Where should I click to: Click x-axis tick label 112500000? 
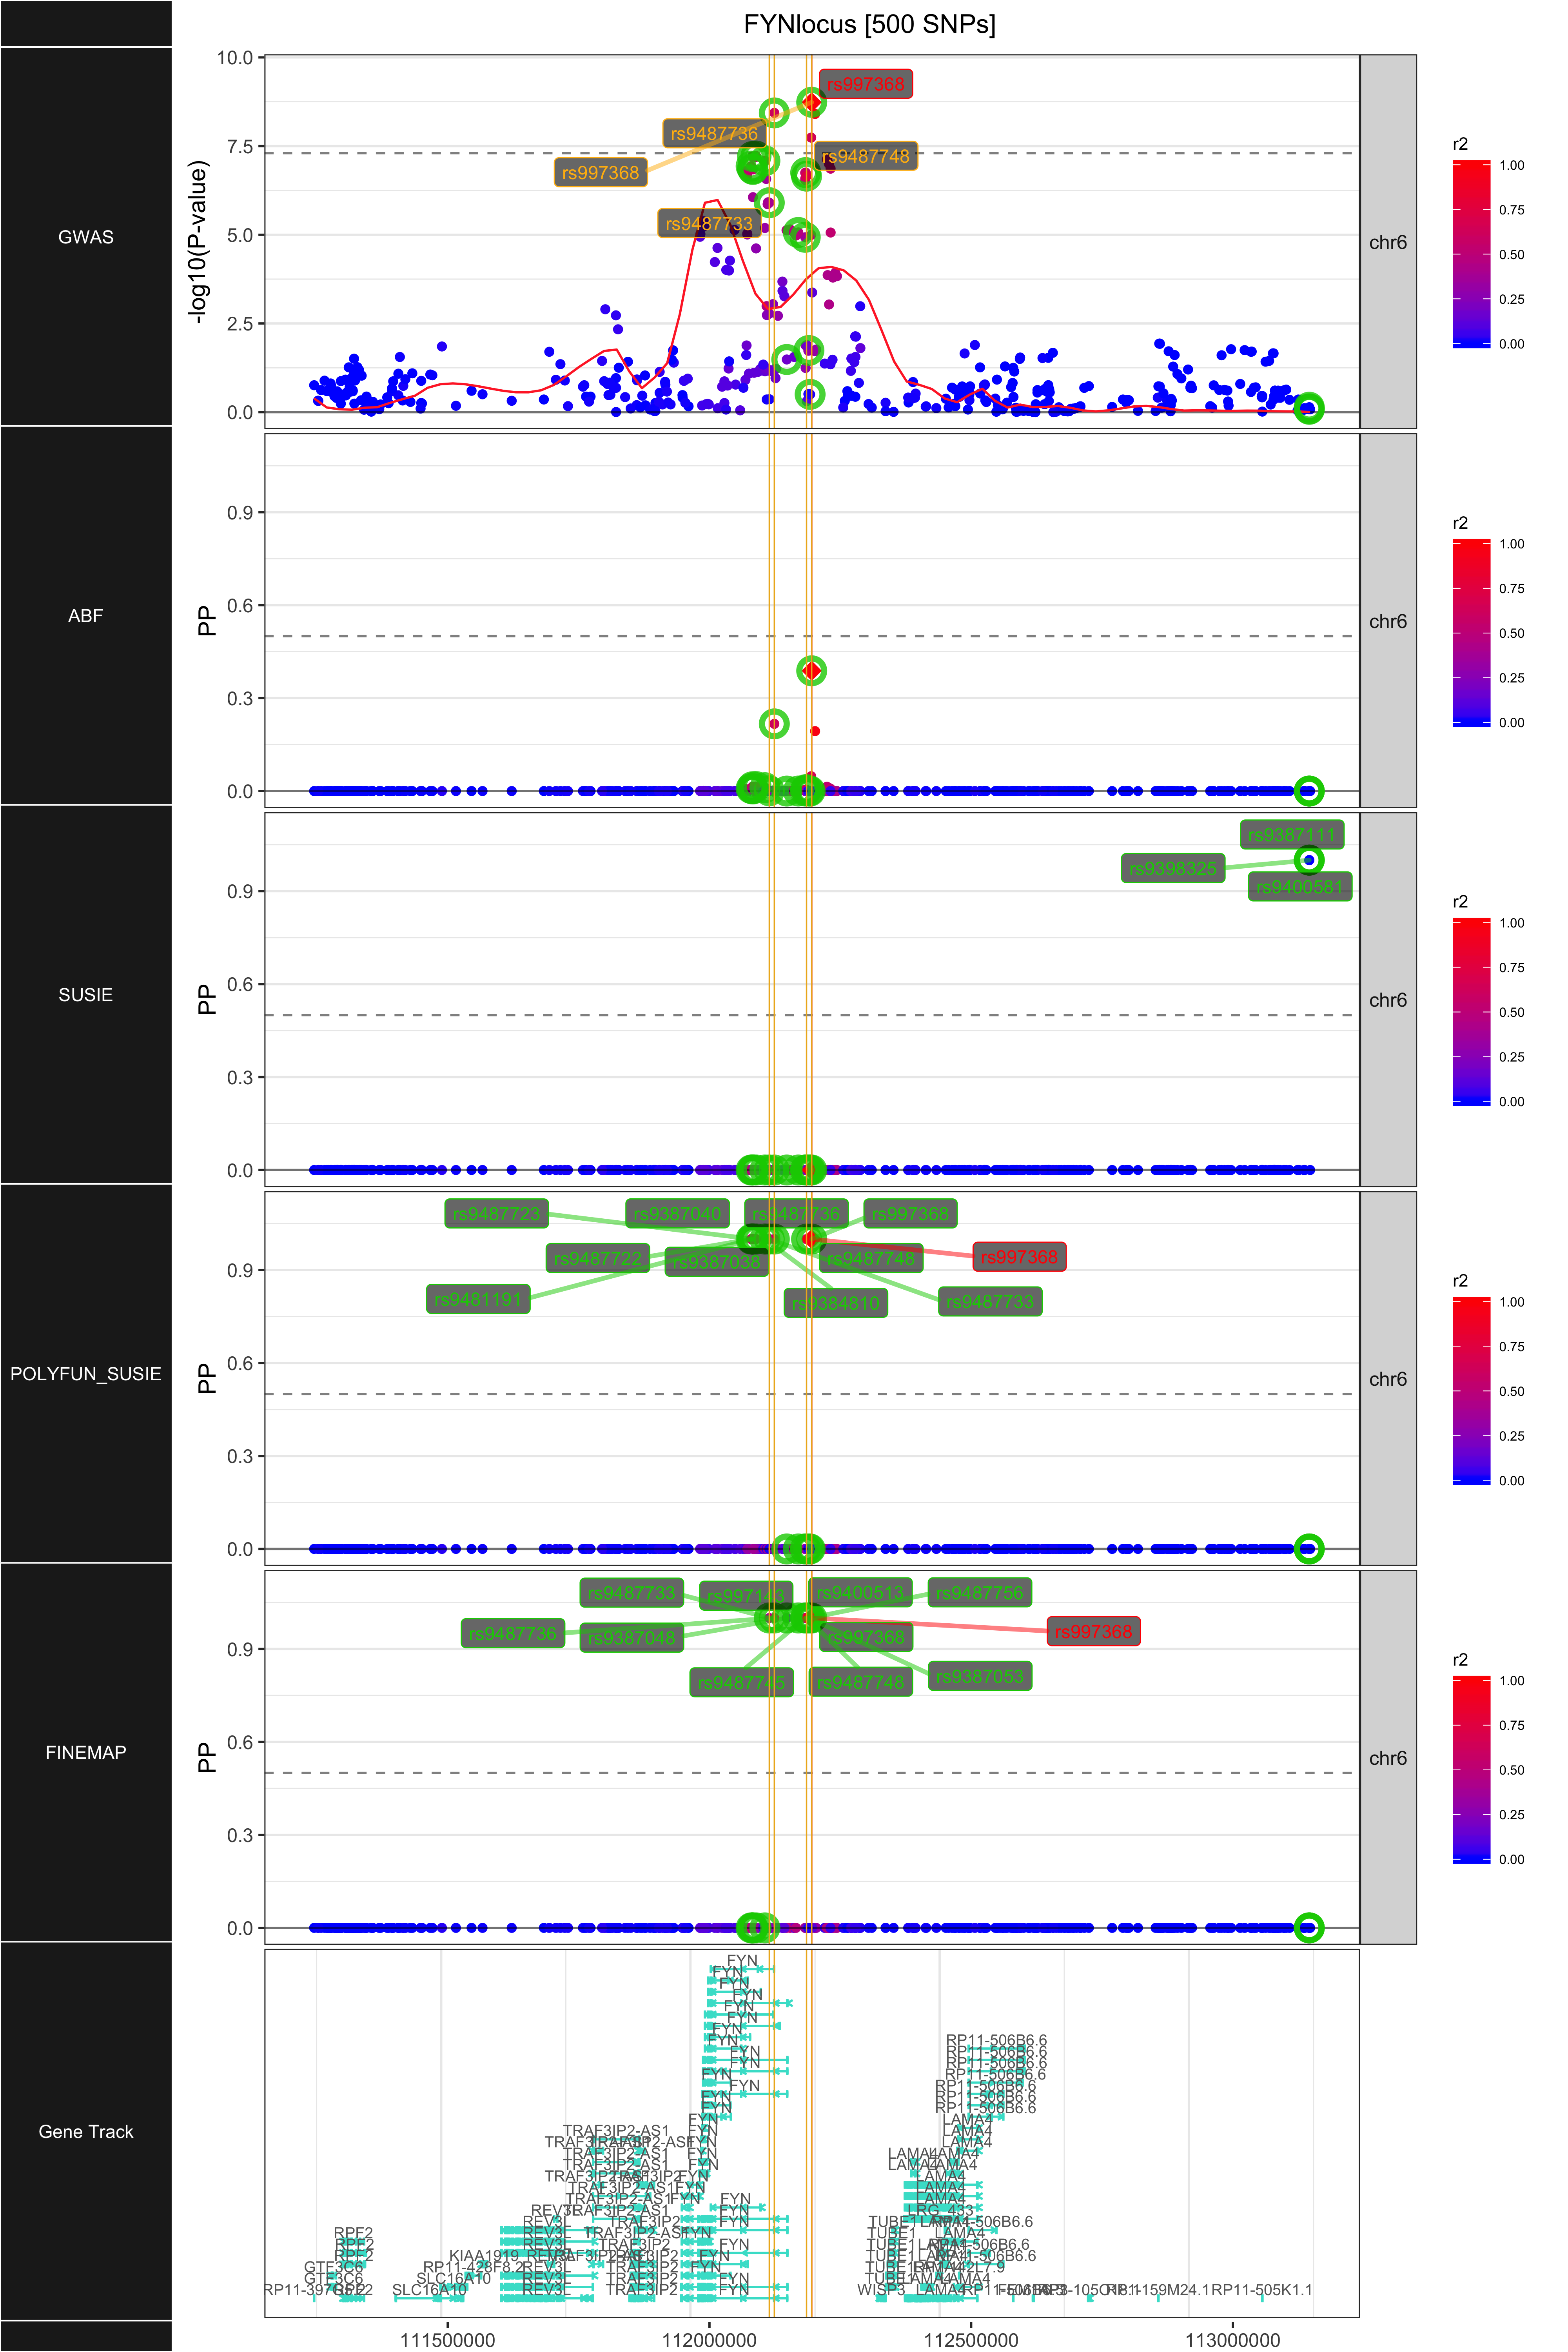click(x=971, y=2341)
